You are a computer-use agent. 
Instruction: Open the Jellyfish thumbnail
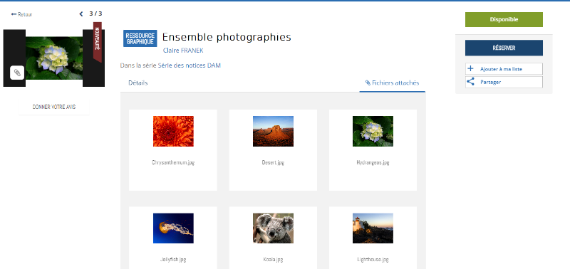point(173,228)
